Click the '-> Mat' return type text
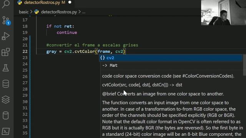 110,66
